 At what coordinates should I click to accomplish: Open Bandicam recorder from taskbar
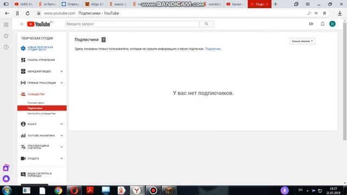click(153, 190)
